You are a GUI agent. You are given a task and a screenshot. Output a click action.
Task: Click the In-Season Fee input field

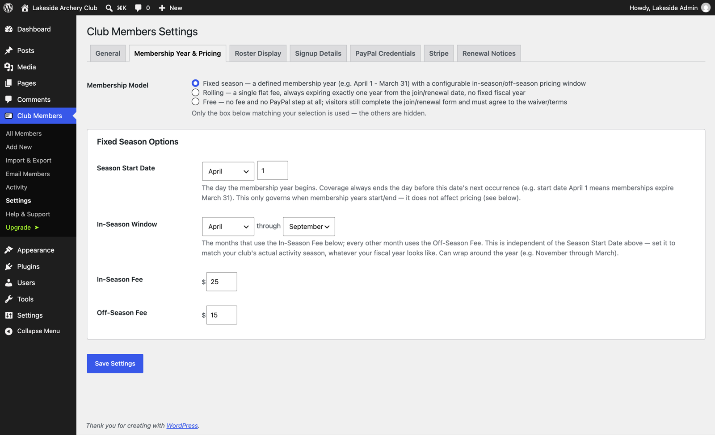(x=222, y=282)
